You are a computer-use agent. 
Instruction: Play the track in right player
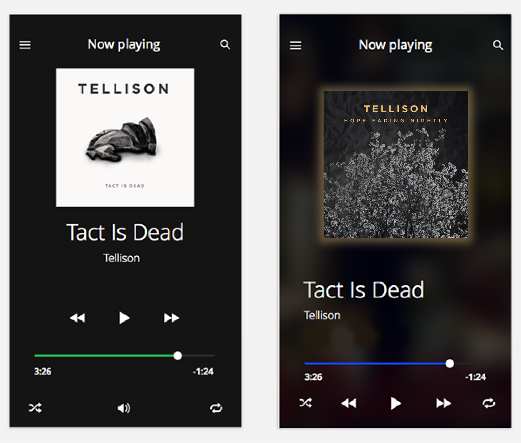[396, 403]
